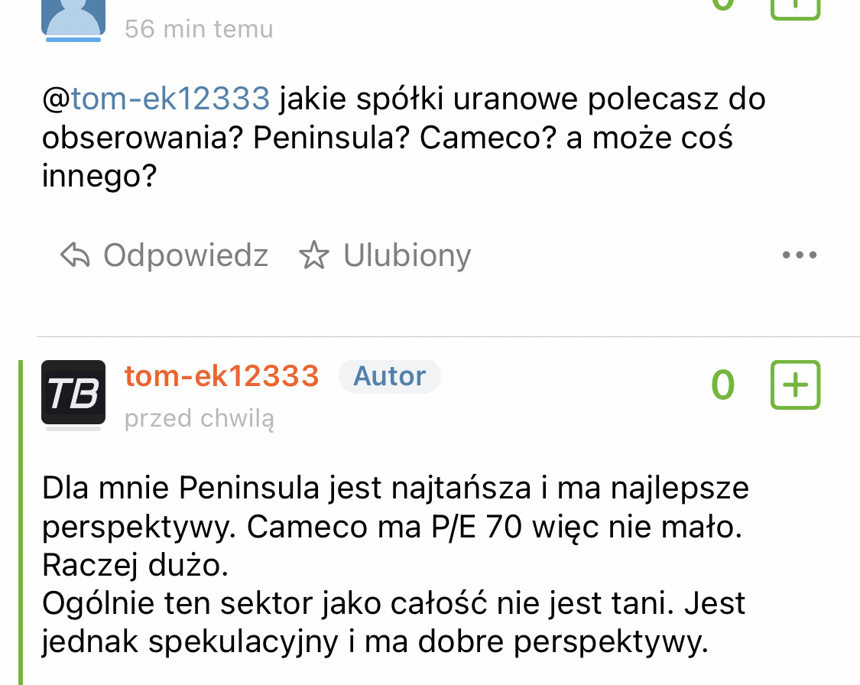This screenshot has height=685, width=860.
Task: Click the Autor badge
Action: coord(390,376)
